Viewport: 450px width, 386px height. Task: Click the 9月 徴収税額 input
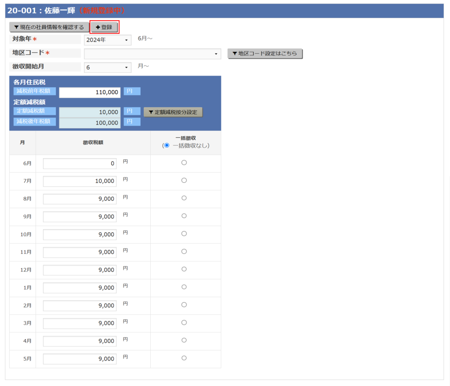[80, 217]
